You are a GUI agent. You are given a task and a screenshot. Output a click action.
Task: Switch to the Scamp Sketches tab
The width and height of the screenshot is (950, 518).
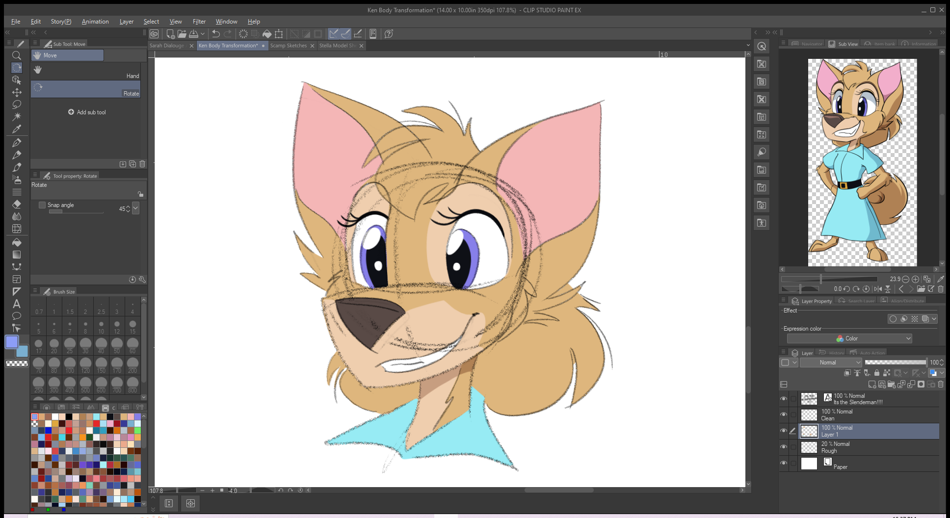tap(288, 46)
